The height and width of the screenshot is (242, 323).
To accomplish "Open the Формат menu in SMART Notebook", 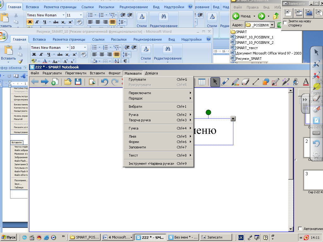I will pos(115,73).
